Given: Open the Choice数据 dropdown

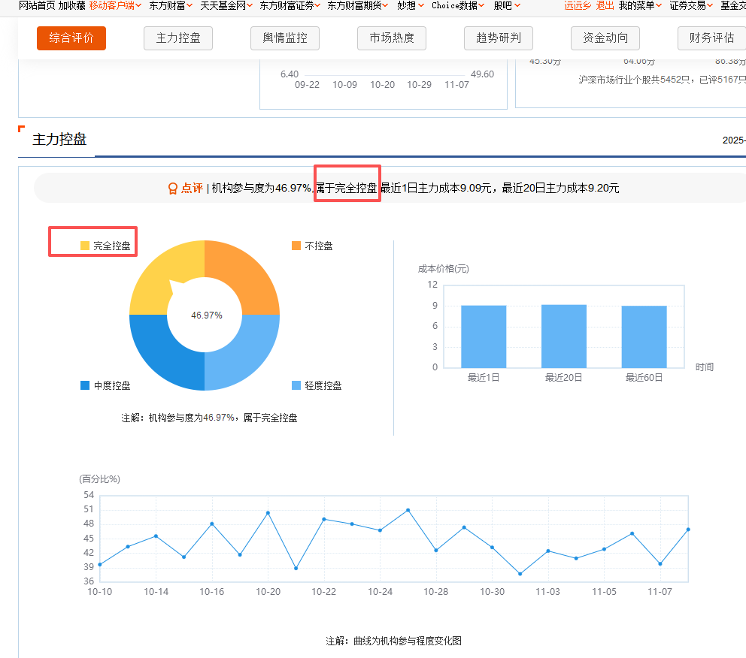Looking at the screenshot, I should click(x=459, y=5).
